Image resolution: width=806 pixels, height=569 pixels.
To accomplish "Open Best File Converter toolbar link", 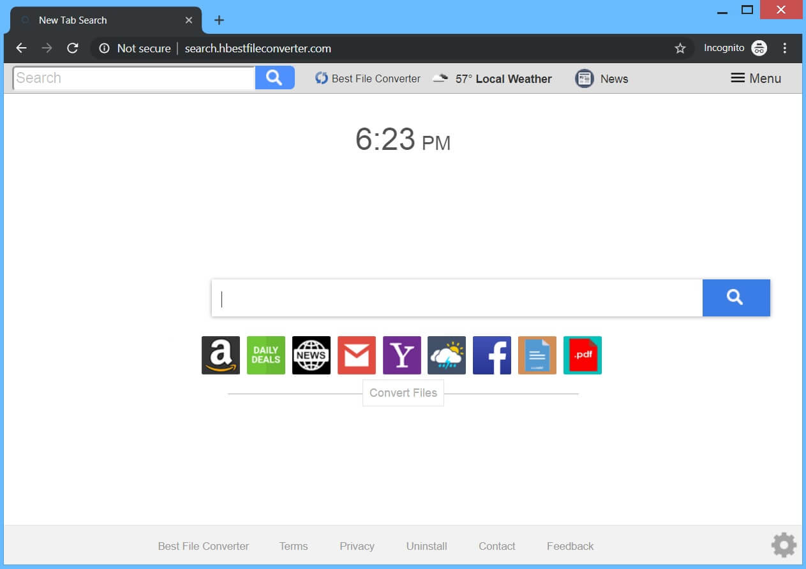I will 368,78.
